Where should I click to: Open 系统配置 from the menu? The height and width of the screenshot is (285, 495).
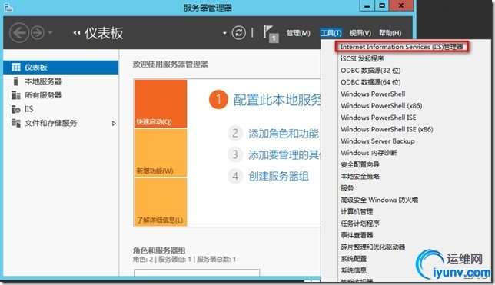point(354,259)
